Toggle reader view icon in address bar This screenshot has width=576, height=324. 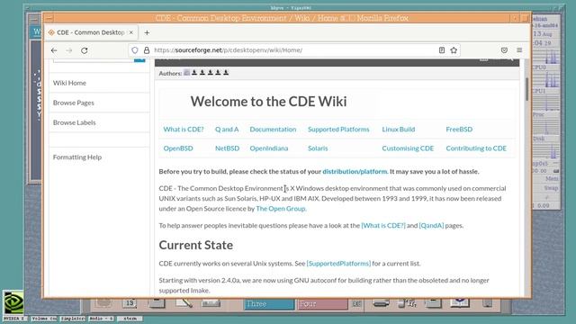[x=442, y=50]
